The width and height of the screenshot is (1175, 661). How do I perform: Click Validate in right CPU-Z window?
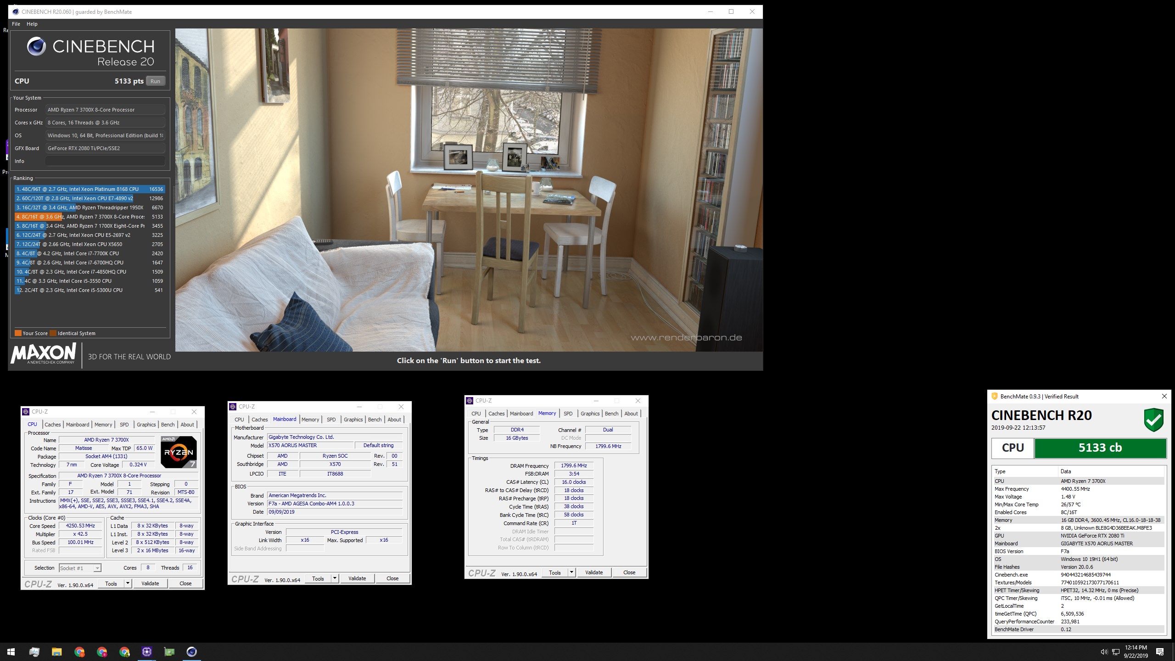pos(594,572)
